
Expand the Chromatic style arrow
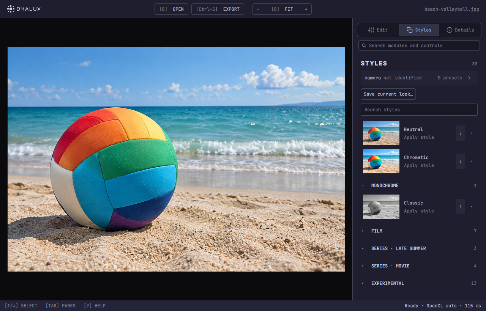472,161
